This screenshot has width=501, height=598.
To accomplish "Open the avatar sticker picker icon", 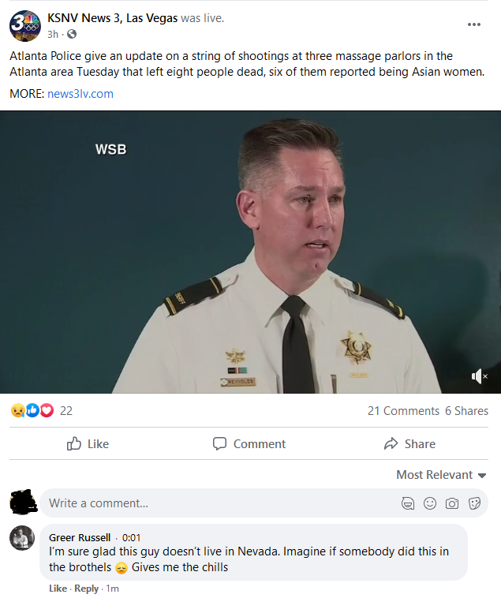I will [408, 503].
